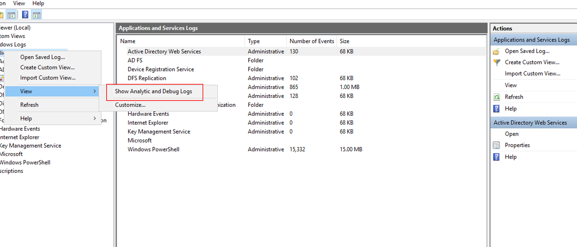Toggle the Show/Hide Action Pane toolbar icon

coord(37,15)
